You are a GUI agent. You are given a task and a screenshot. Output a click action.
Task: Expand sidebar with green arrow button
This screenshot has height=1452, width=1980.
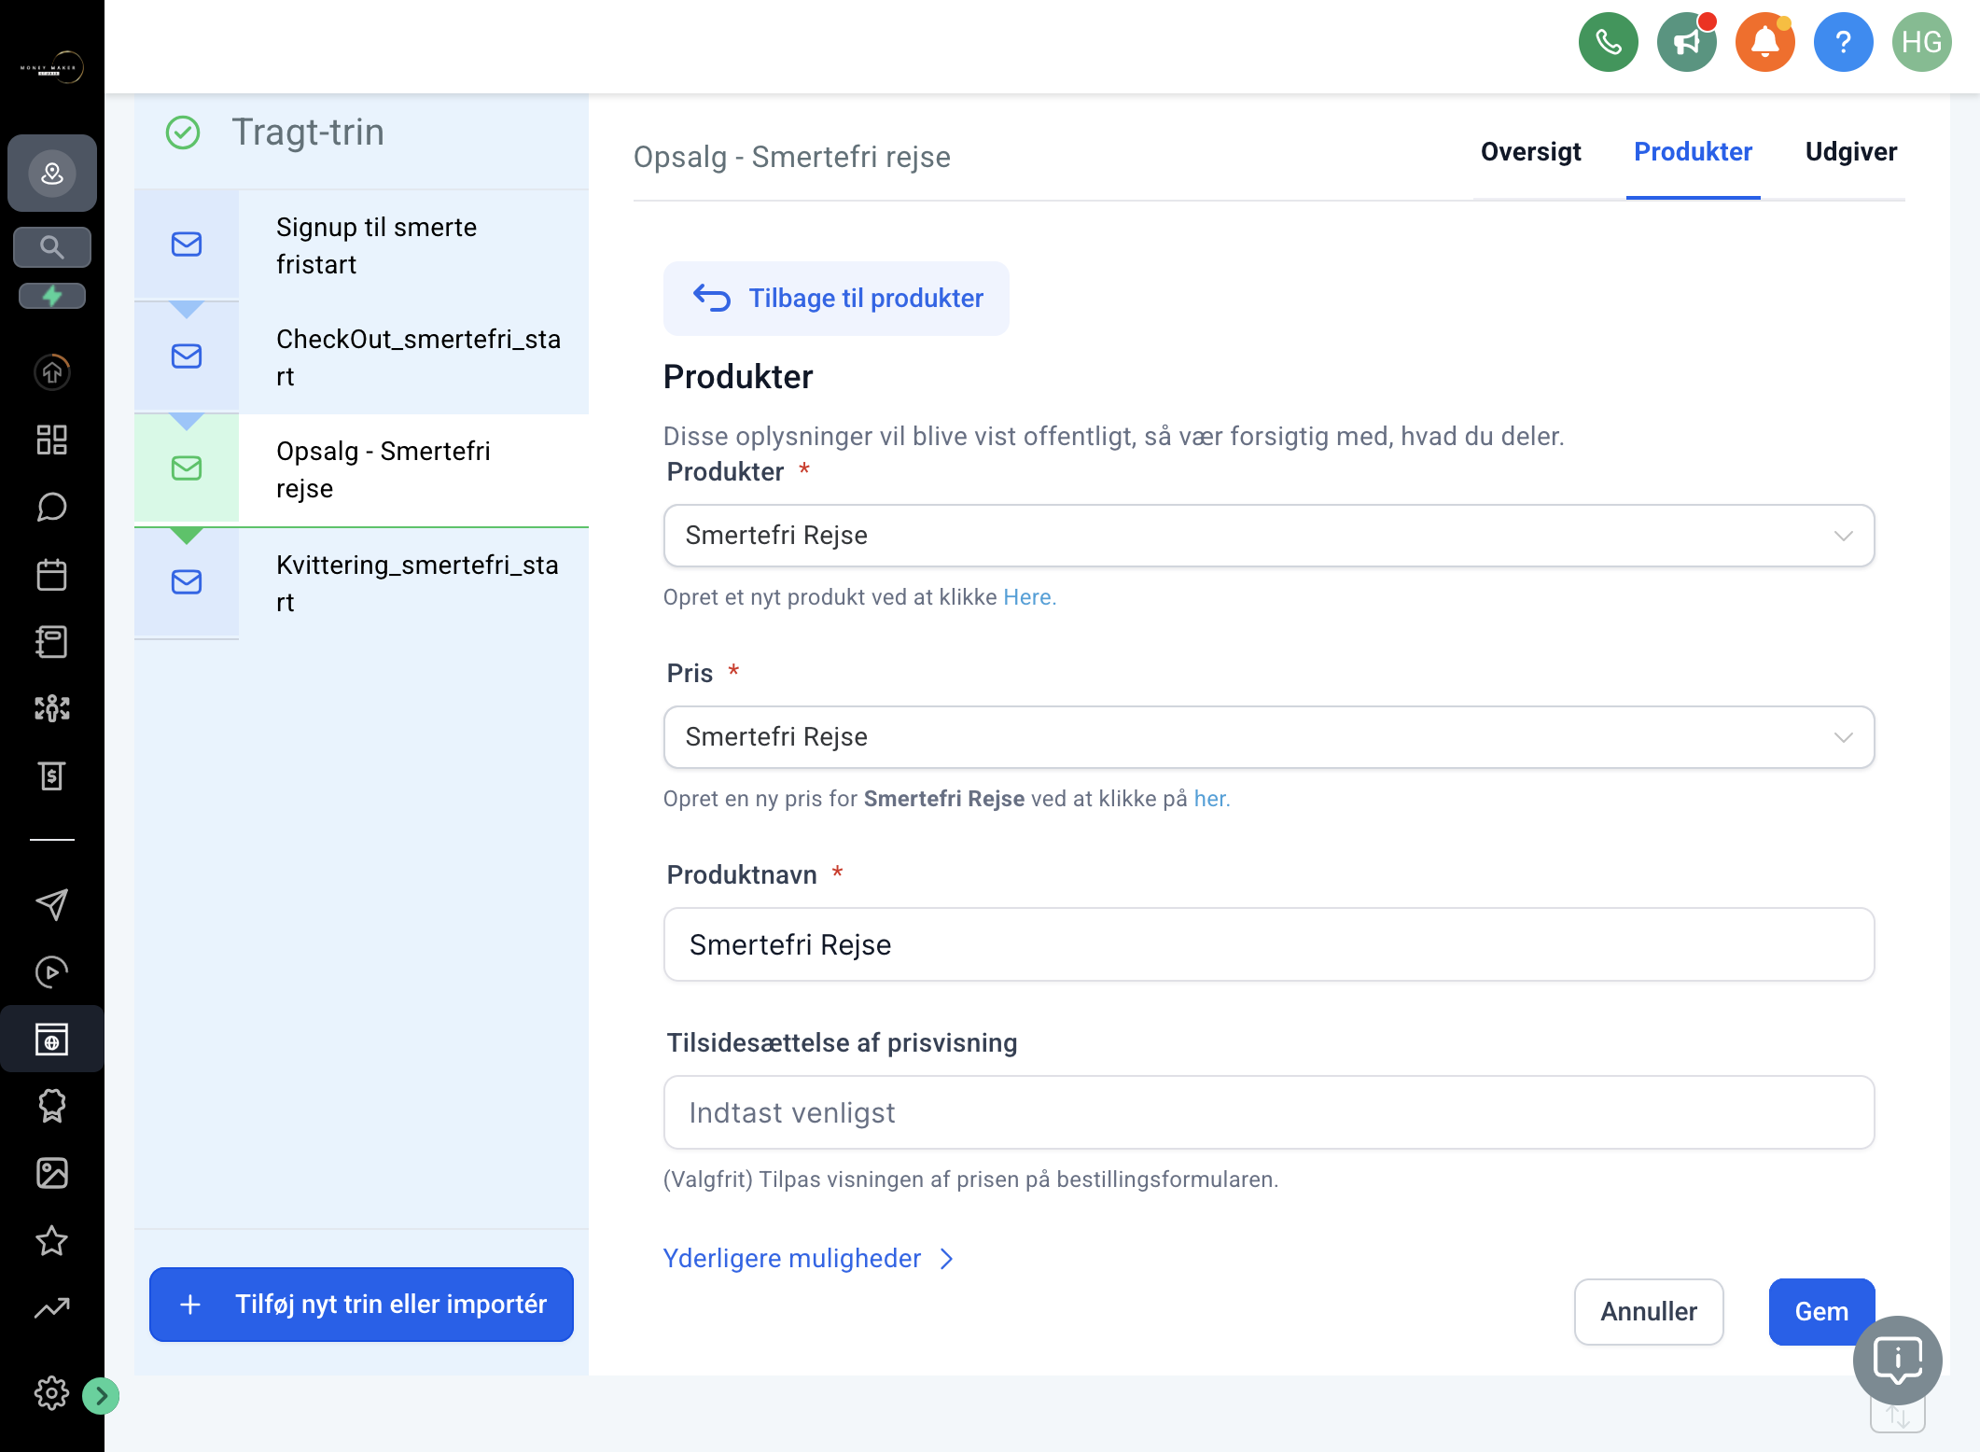point(101,1396)
